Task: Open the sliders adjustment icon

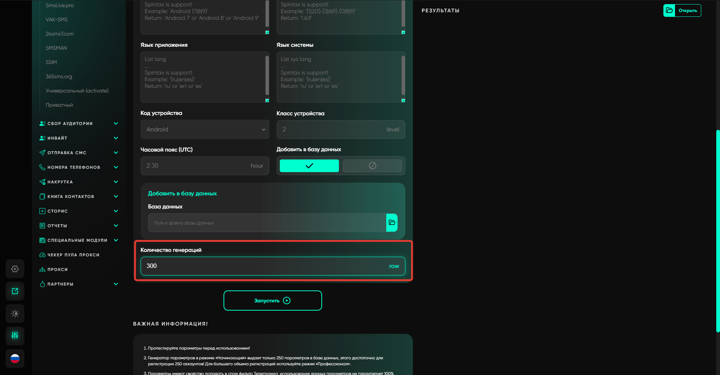Action: click(15, 336)
